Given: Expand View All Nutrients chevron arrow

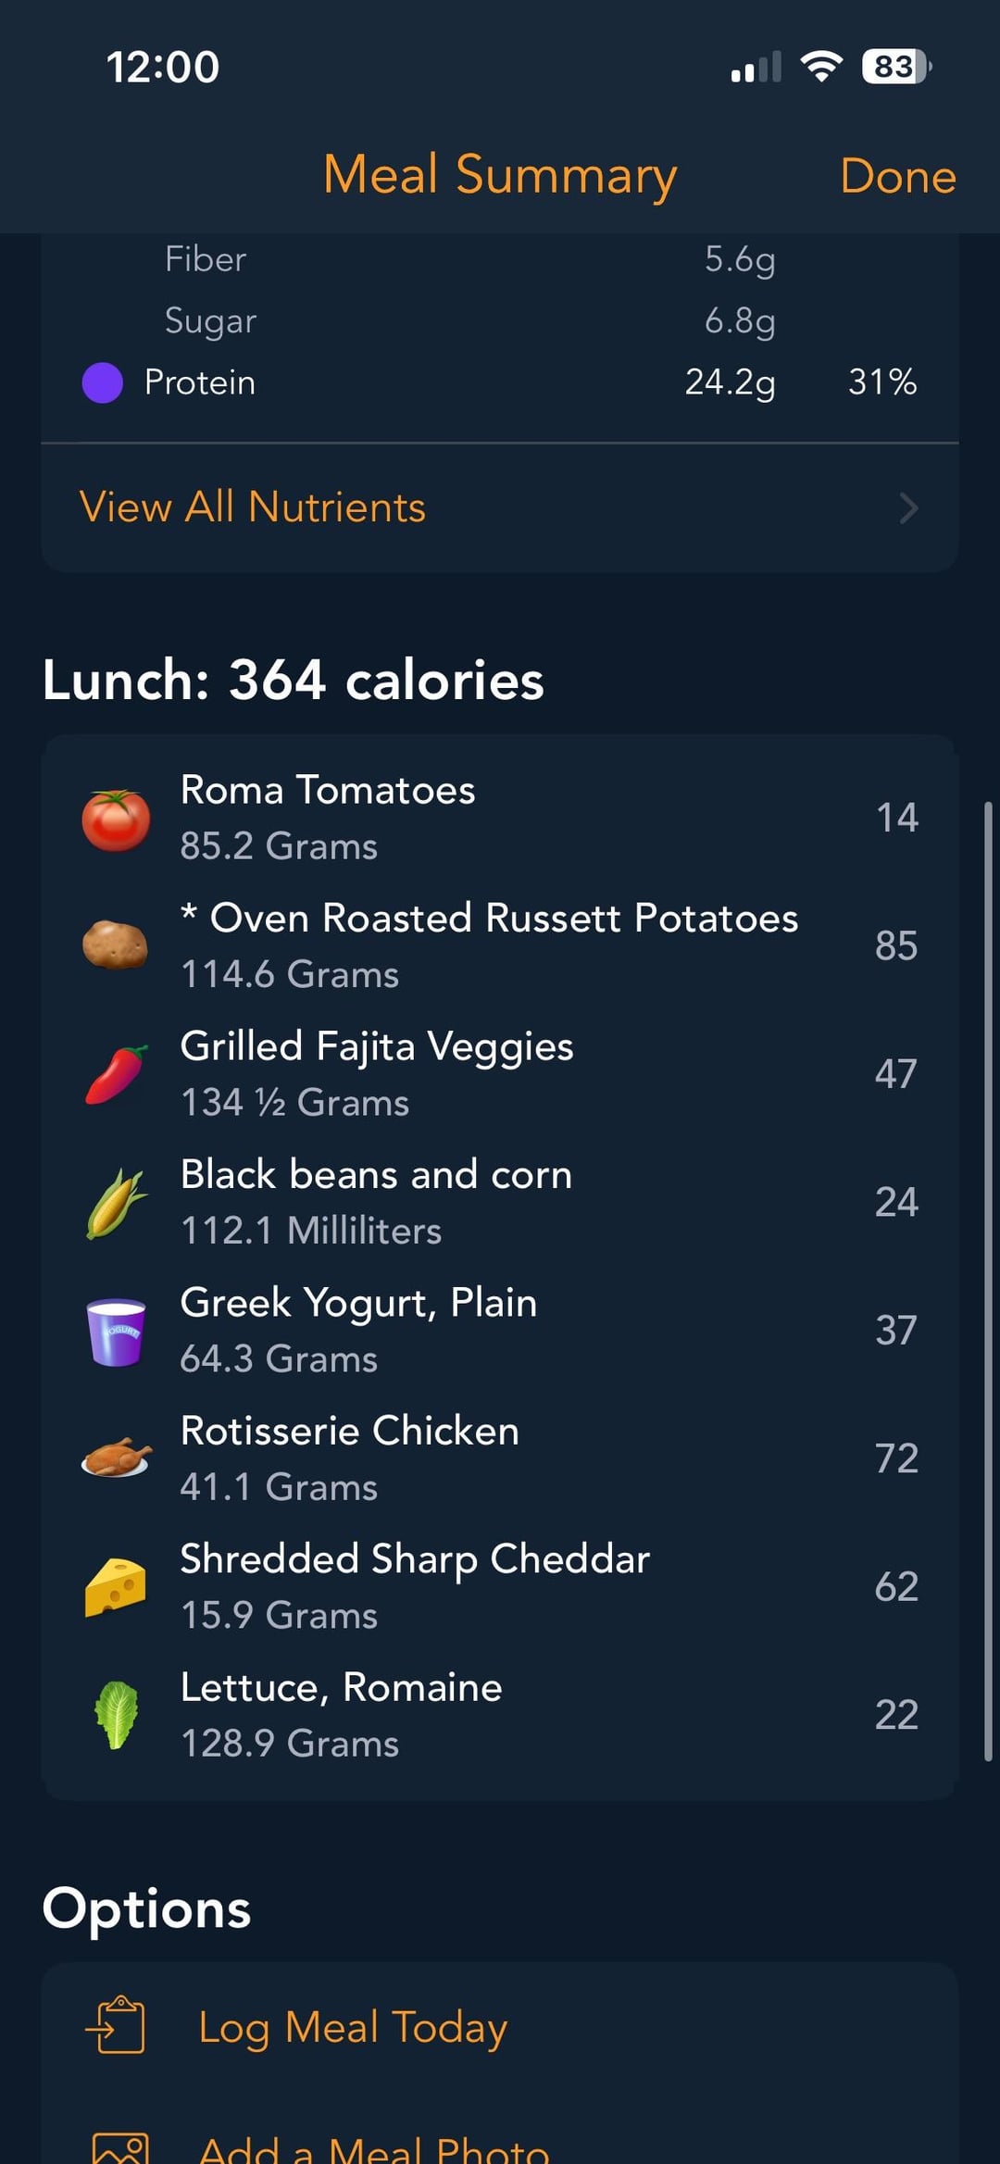Looking at the screenshot, I should [908, 507].
